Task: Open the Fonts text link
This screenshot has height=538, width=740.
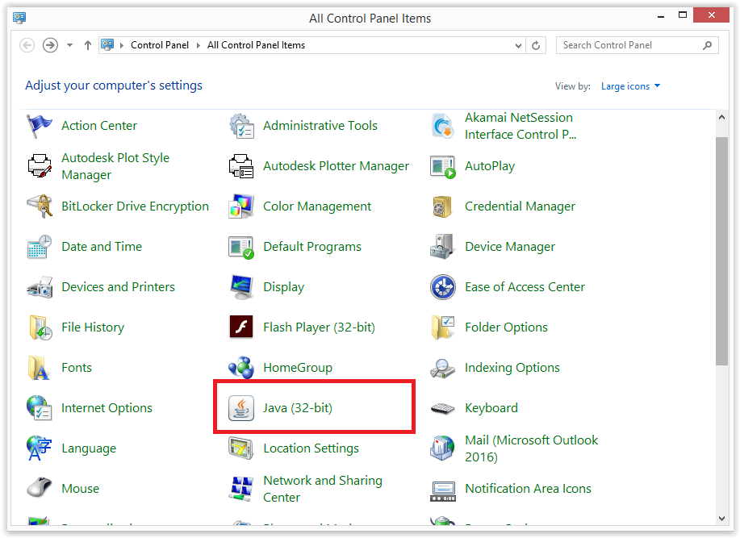Action: coord(77,368)
